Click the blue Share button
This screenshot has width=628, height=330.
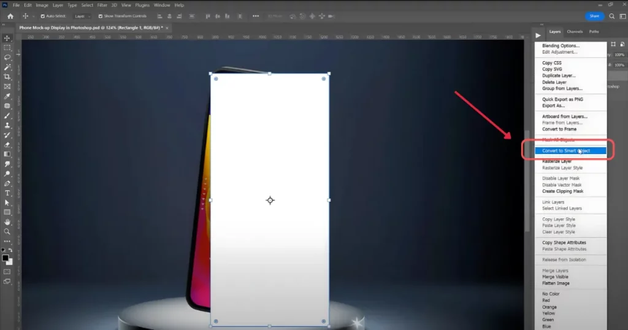coord(594,17)
